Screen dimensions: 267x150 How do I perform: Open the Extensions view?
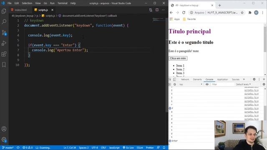(x=4, y=54)
